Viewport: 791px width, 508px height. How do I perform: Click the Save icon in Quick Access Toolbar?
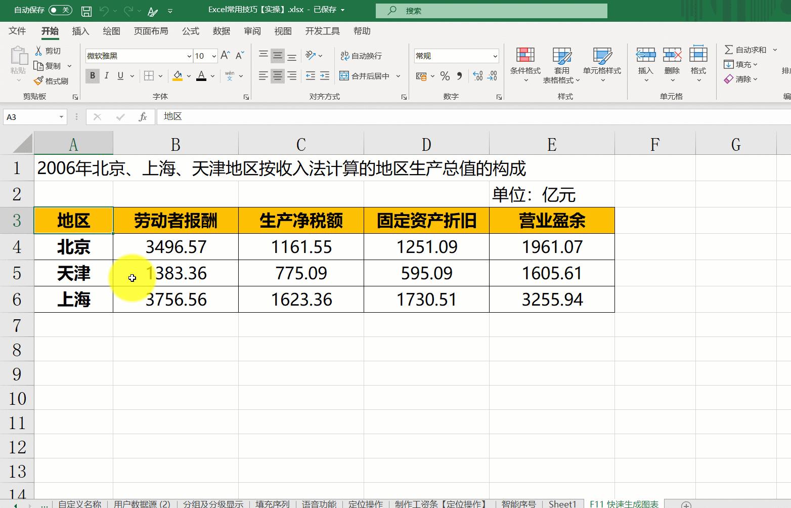point(87,10)
